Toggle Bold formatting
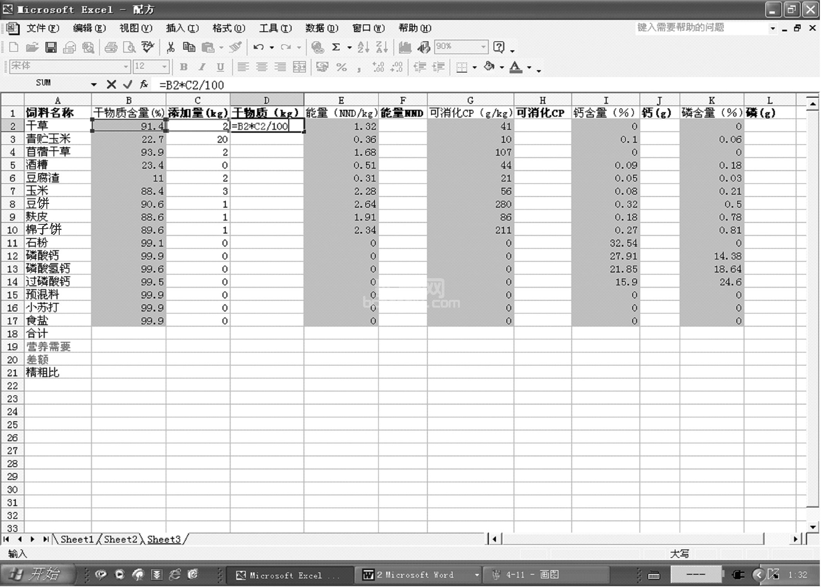 184,67
